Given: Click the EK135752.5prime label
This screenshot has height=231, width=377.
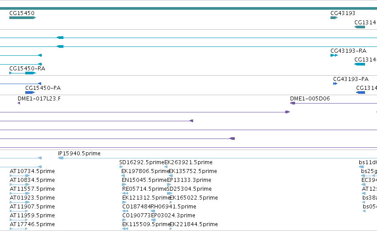Looking at the screenshot, I should coord(193,171).
